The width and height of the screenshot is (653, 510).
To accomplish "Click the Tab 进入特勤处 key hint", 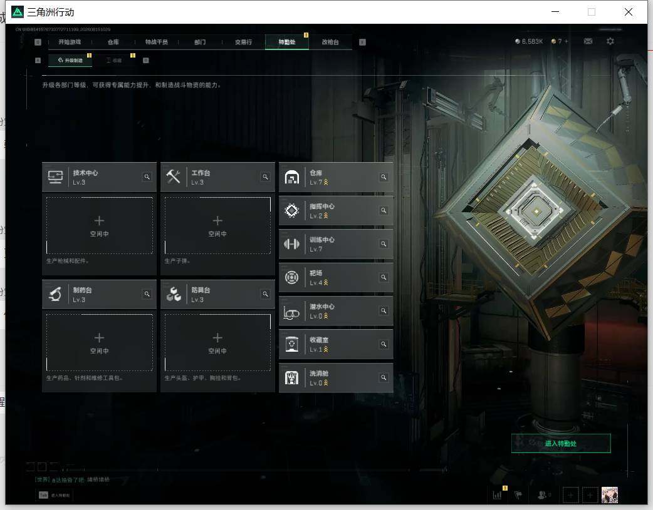I will [55, 495].
